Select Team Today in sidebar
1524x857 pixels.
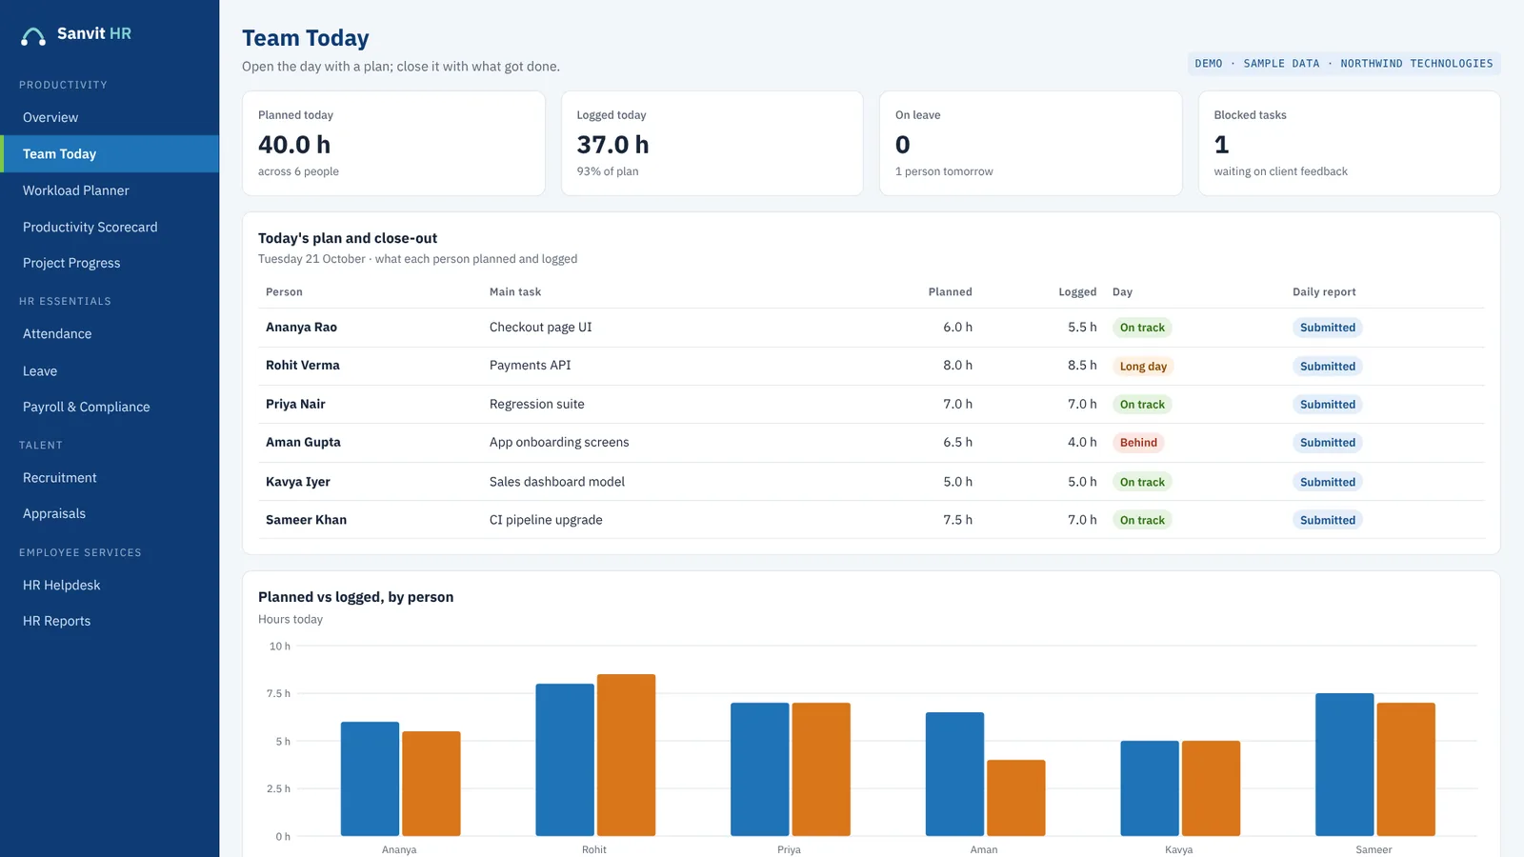(x=110, y=153)
